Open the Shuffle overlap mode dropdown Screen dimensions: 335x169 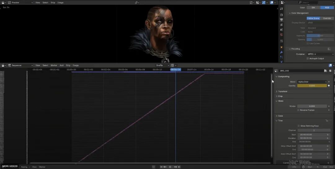click(x=162, y=65)
